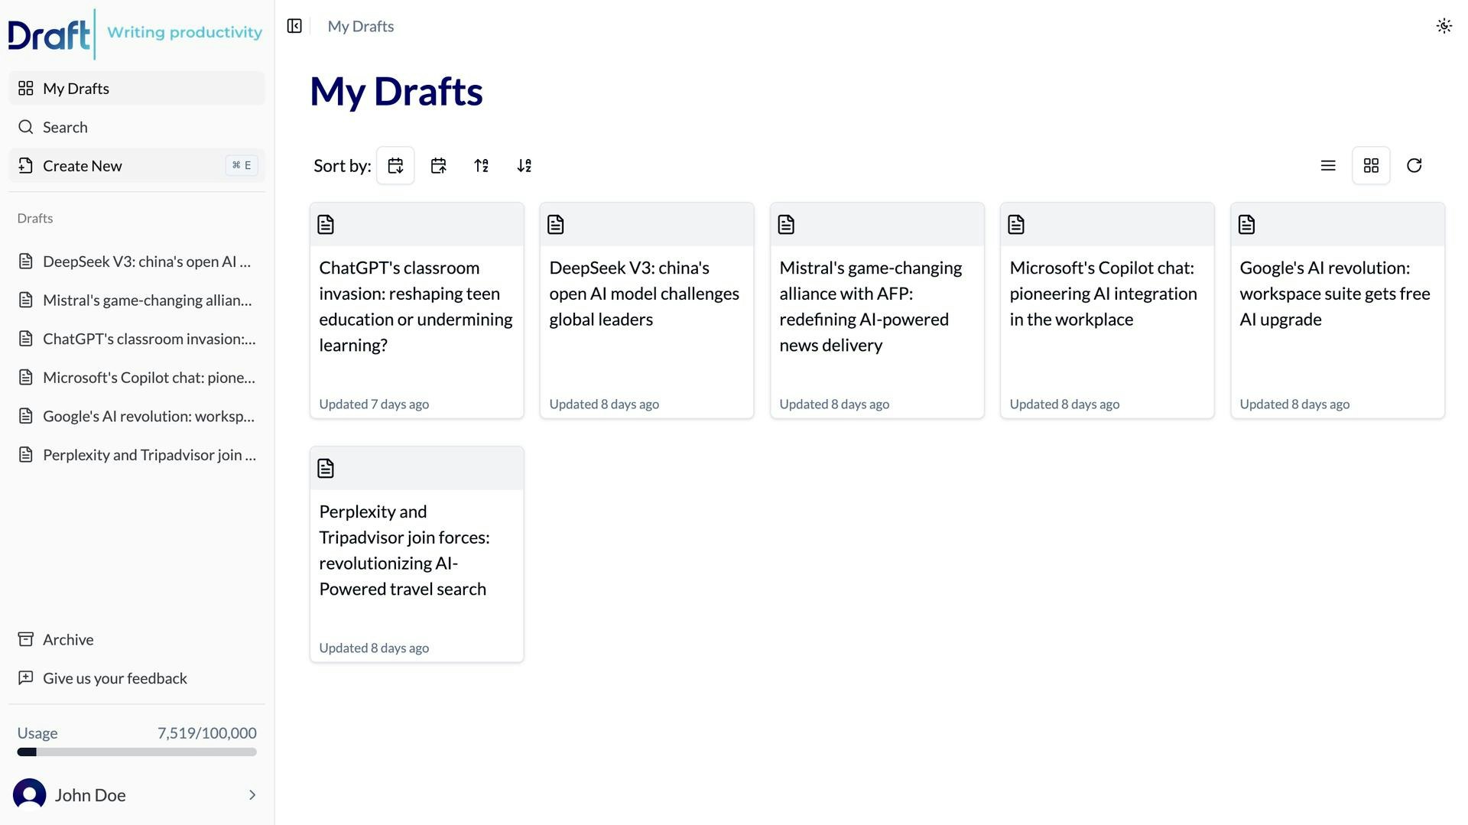
Task: Open Search from sidebar
Action: [x=137, y=127]
